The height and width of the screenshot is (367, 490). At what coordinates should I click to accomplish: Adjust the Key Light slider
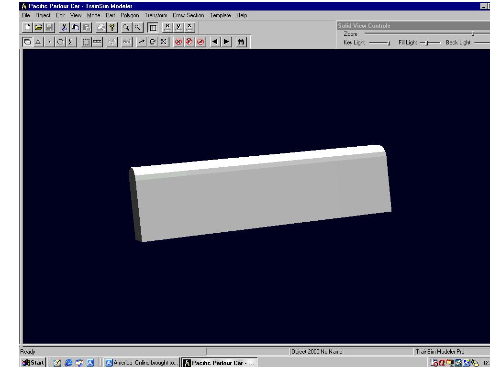point(389,43)
